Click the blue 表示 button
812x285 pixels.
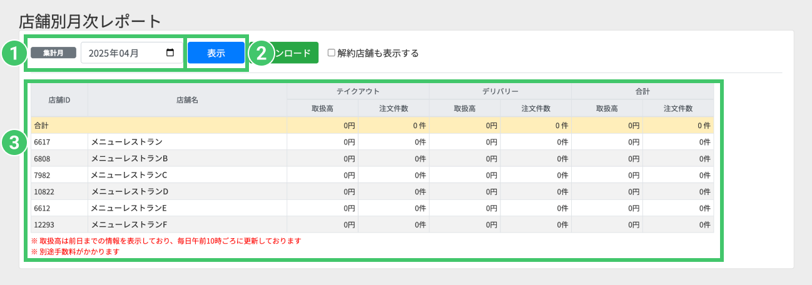tap(216, 53)
